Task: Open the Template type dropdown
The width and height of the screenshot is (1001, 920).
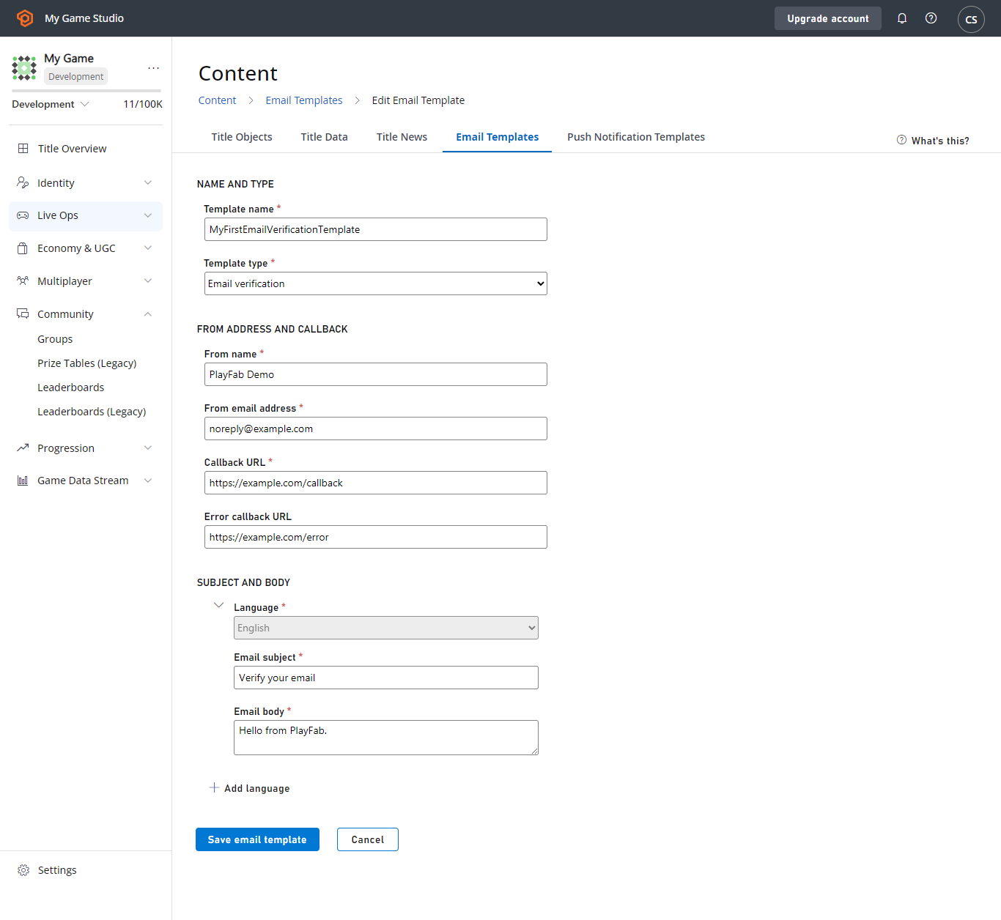Action: 375,283
